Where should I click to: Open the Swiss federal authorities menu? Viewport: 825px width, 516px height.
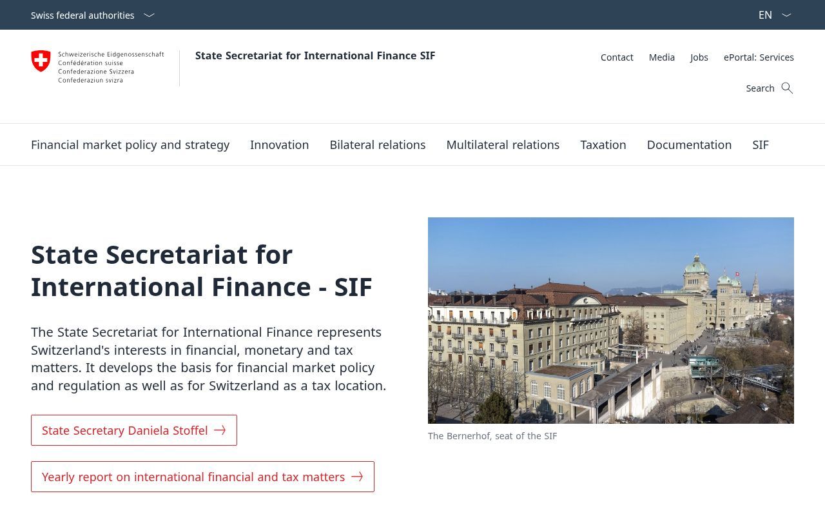(93, 15)
